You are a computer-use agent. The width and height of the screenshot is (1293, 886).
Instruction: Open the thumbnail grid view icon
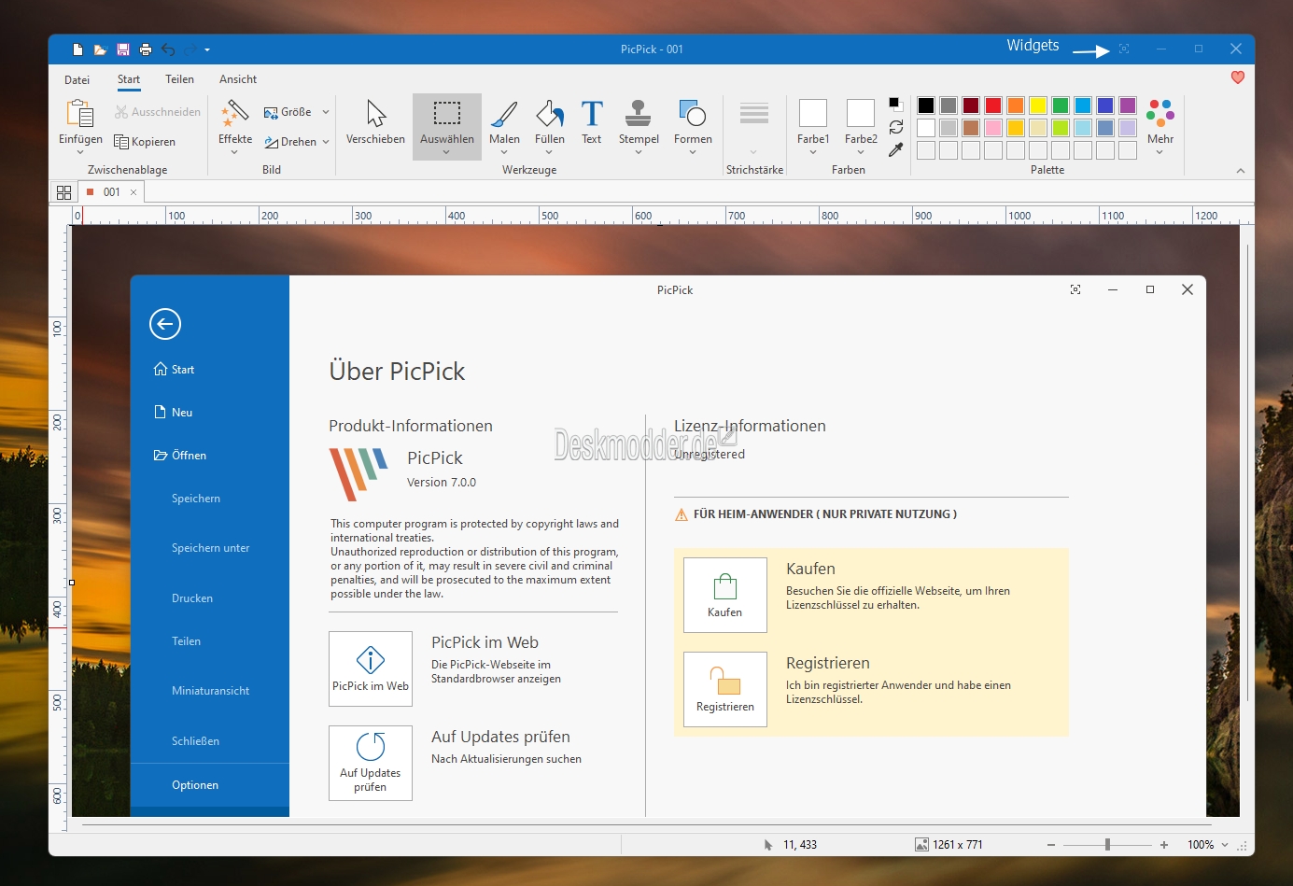63,192
